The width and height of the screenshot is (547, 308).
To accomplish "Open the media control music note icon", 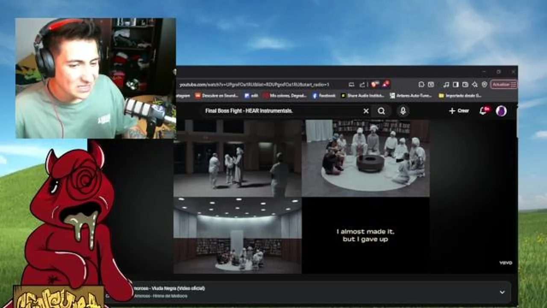I will click(x=446, y=84).
